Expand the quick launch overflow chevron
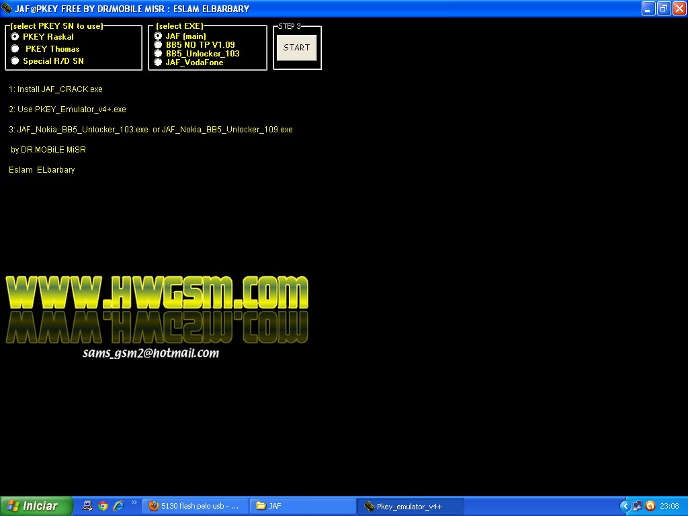 (134, 503)
